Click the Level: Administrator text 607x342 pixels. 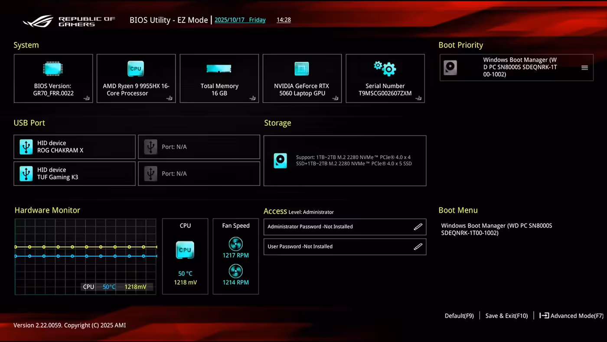tap(311, 212)
